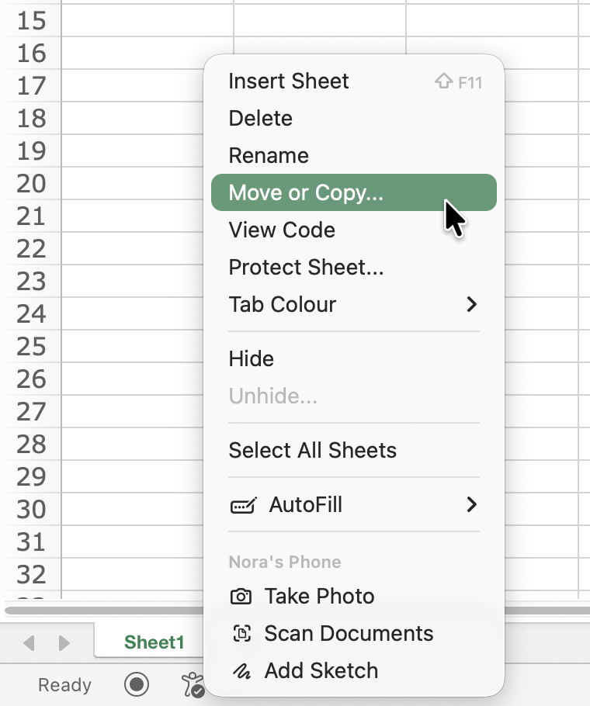
Task: Choose Protect Sheet... option
Action: [306, 268]
